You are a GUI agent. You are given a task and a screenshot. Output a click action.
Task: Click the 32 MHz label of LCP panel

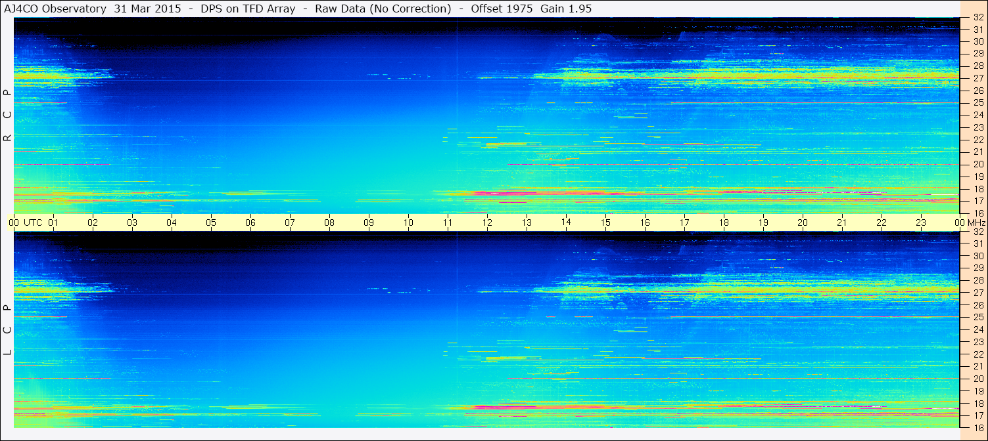point(977,232)
